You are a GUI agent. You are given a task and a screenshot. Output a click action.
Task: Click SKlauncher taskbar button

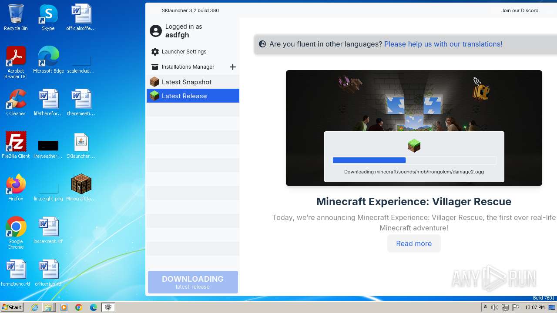pyautogui.click(x=108, y=307)
